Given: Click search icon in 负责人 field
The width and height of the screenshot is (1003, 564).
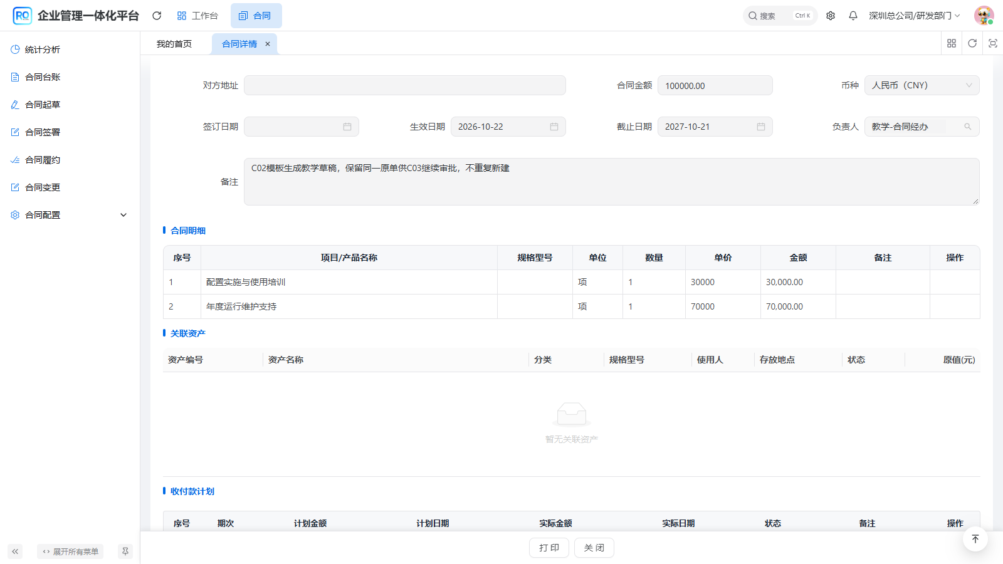Looking at the screenshot, I should (x=968, y=127).
